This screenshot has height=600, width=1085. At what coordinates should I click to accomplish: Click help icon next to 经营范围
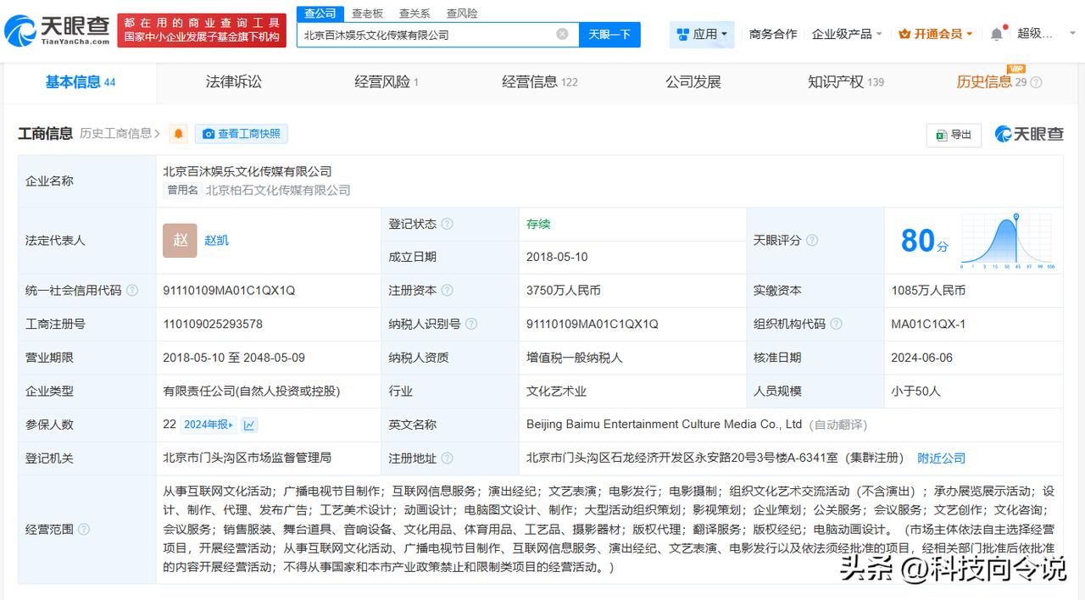point(83,529)
